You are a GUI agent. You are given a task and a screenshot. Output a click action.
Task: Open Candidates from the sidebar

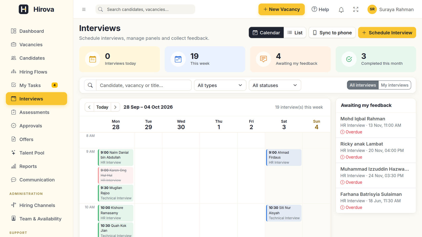[x=36, y=58]
